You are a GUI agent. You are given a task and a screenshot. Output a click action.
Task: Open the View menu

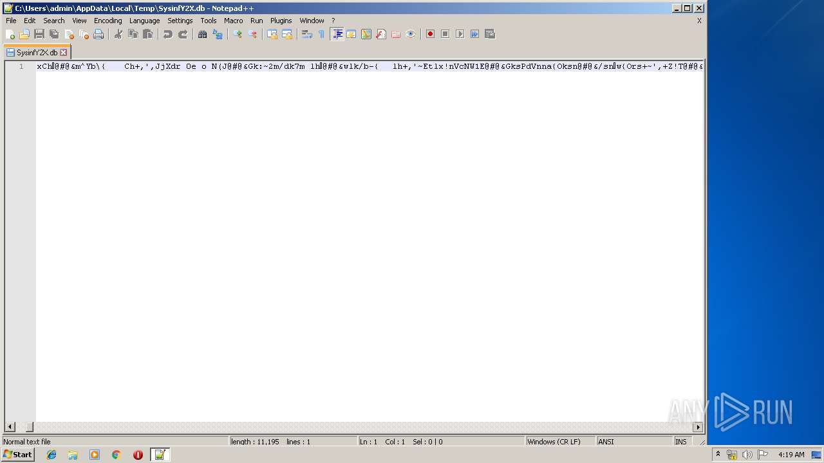[x=79, y=21]
